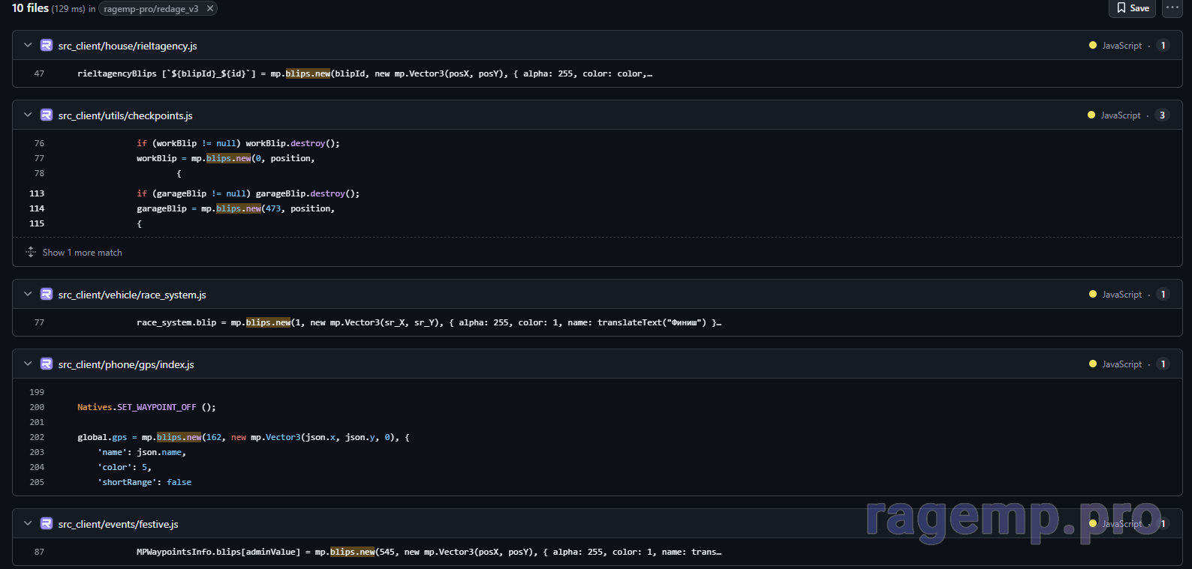Click repo icon beside gps/index.js file

(x=47, y=364)
